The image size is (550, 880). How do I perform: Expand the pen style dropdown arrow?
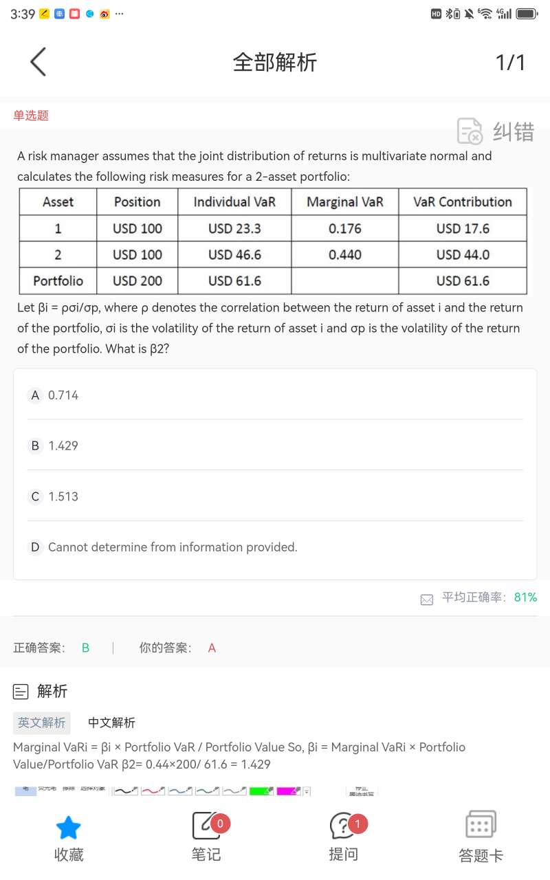click(307, 792)
